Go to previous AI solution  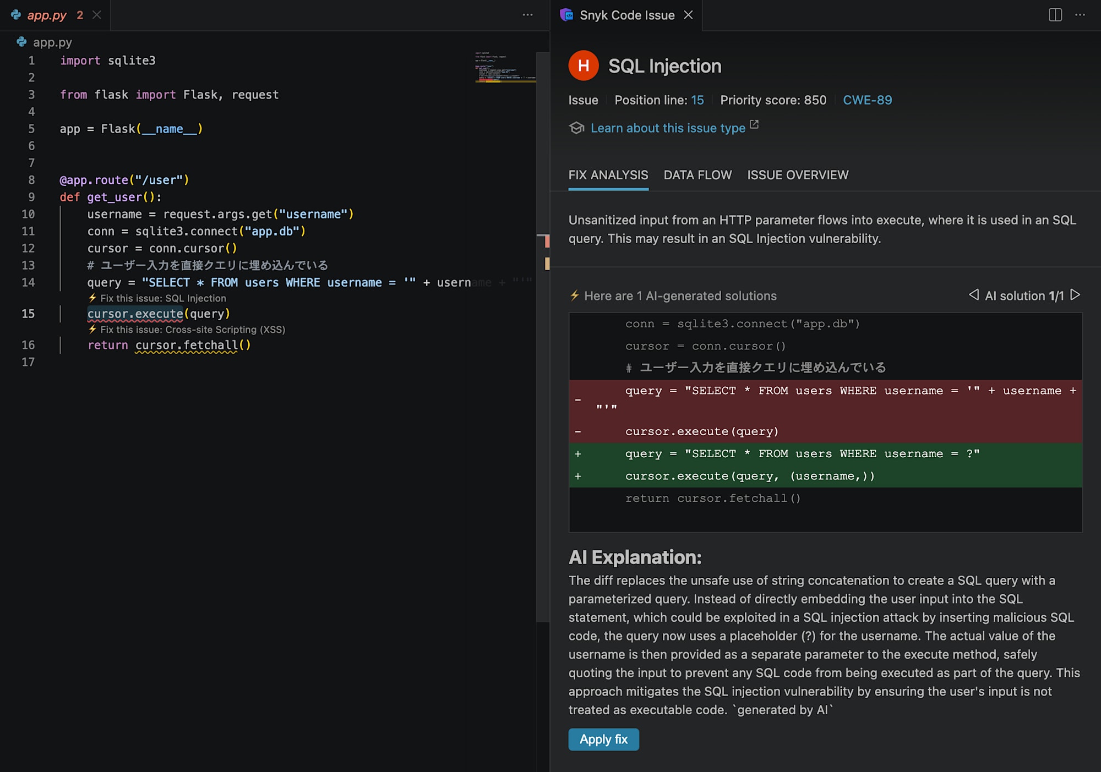974,295
